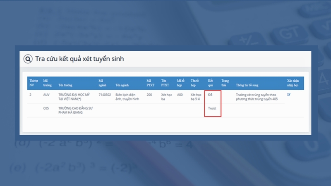Select 'TRƯỜNG ĐẠI HỌC MỸ TẠI VIỆT NAM' cell
The height and width of the screenshot is (186, 331).
click(74, 97)
